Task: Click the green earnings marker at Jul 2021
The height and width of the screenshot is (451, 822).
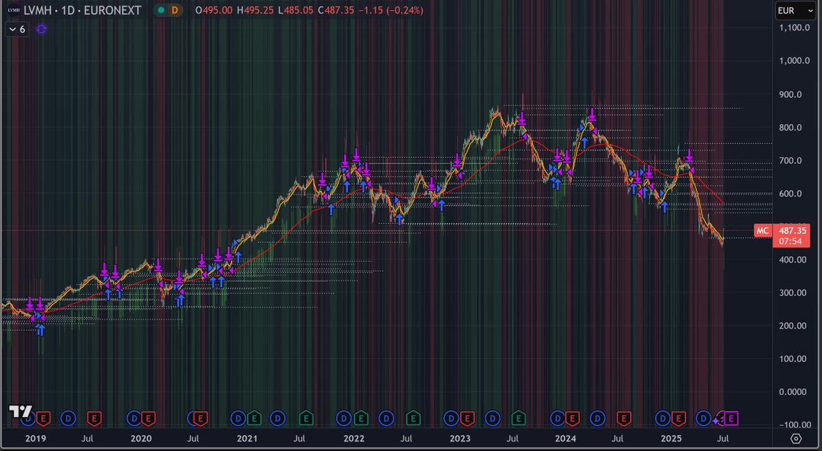Action: [305, 417]
